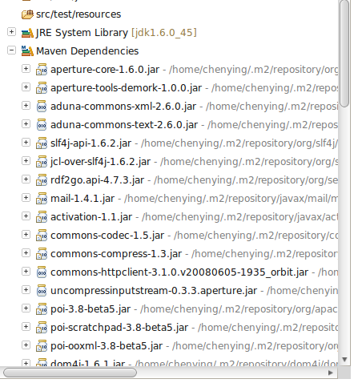Click the horizontal scrollbar thumb
The image size is (354, 383).
tap(70, 373)
